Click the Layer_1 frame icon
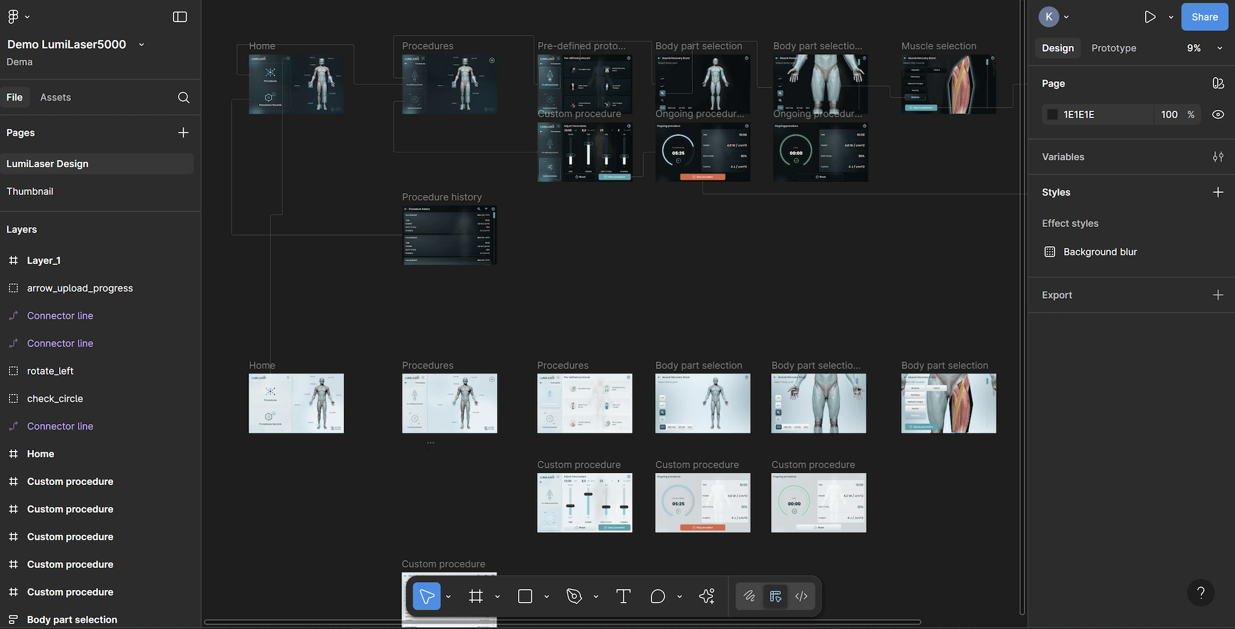 13,260
